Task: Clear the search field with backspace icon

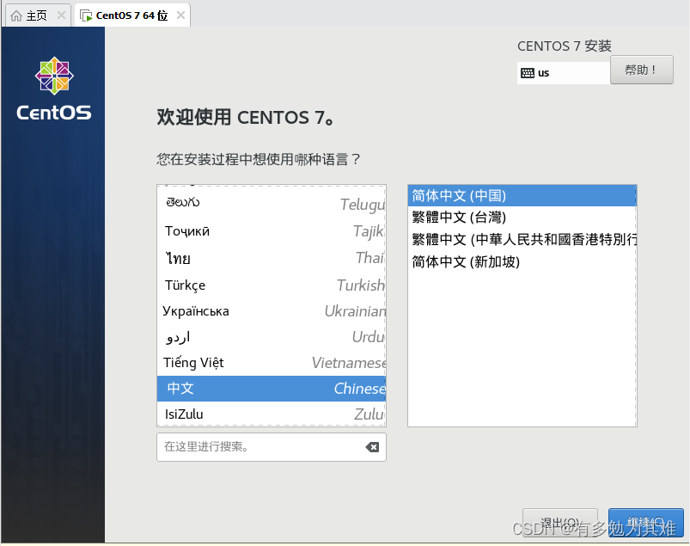Action: [x=372, y=447]
